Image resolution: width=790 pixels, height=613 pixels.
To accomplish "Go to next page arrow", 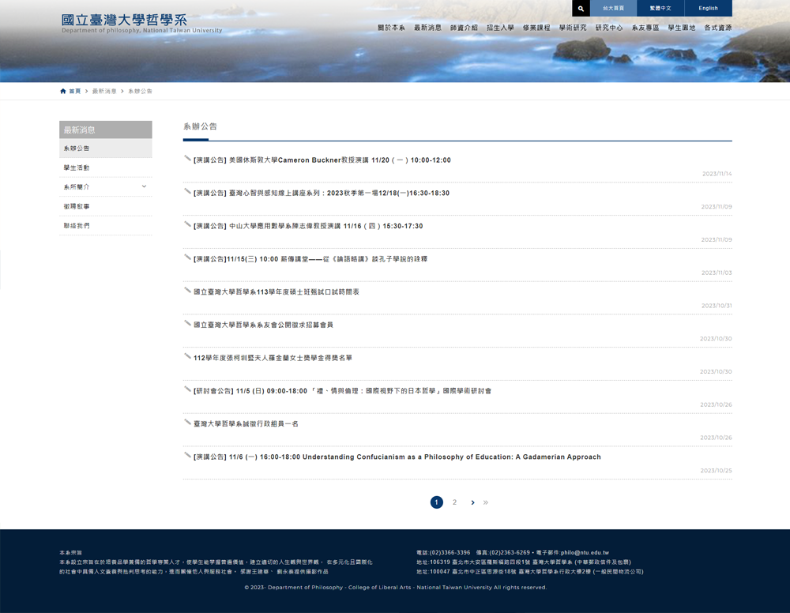I will click(472, 502).
